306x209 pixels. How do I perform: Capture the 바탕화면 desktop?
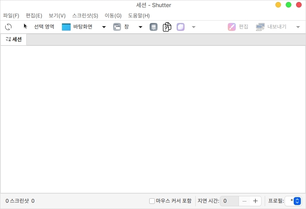click(78, 27)
